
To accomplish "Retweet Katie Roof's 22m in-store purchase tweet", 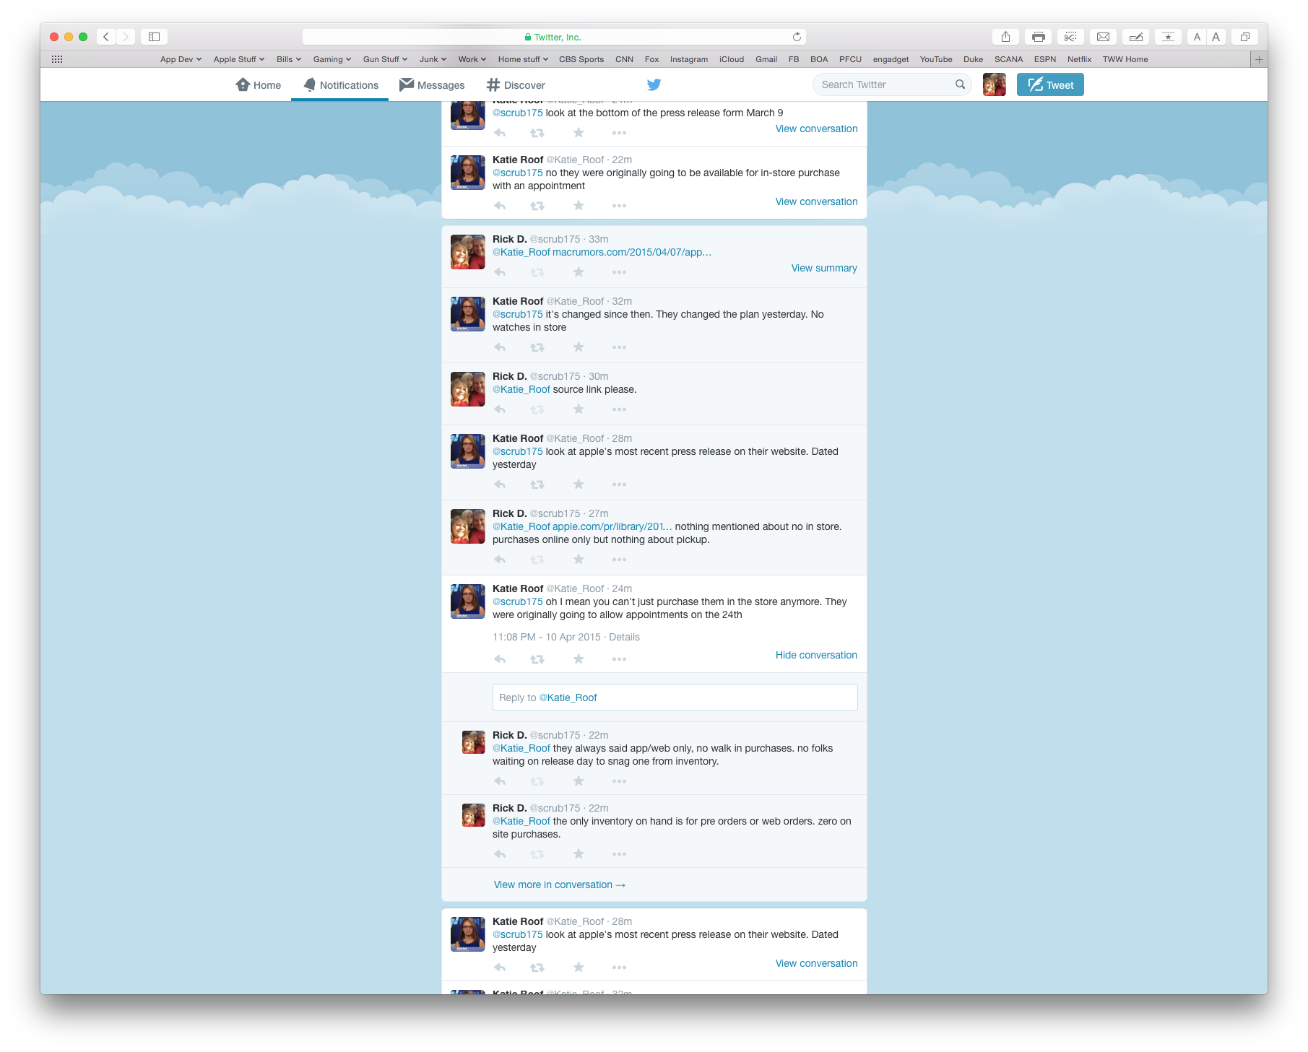I will point(537,206).
